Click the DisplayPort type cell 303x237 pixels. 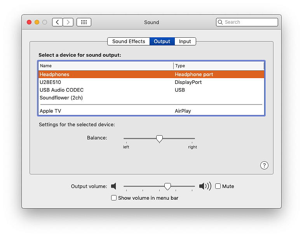188,82
